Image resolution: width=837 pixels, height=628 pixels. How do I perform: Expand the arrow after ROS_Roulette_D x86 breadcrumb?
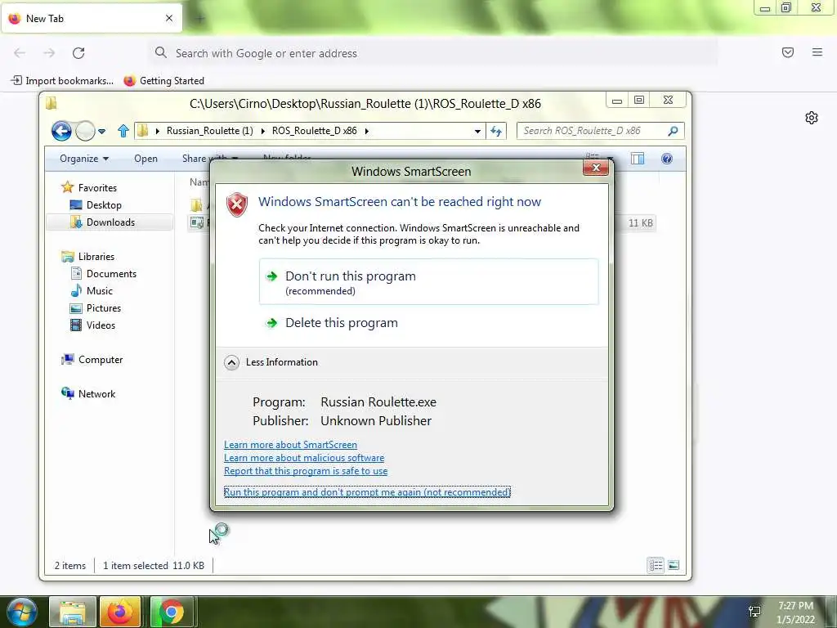[x=367, y=131]
